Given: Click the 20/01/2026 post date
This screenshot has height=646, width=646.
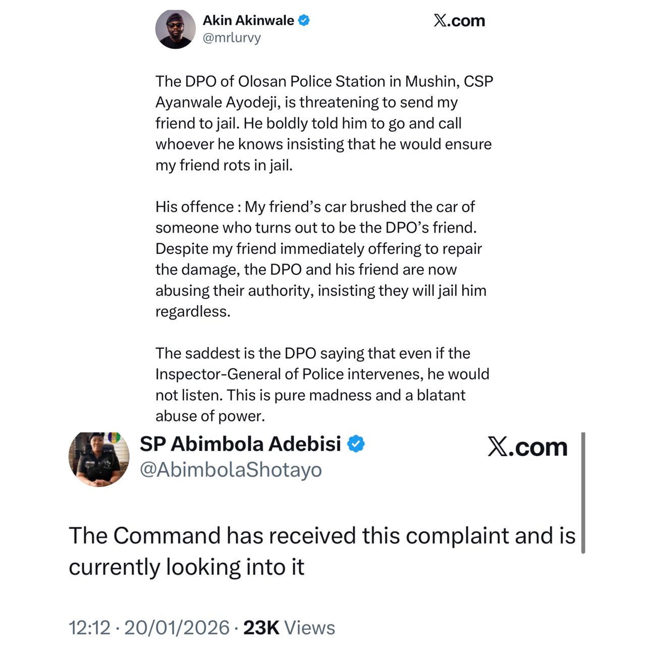Looking at the screenshot, I should [177, 628].
